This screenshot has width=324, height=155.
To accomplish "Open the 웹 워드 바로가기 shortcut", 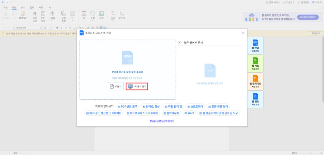I will coord(255,99).
